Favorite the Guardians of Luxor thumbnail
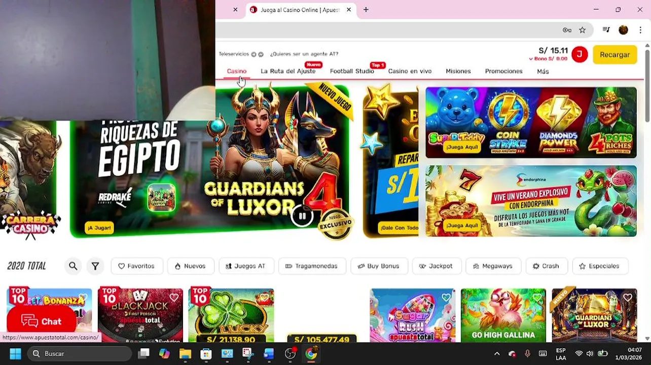Image resolution: width=651 pixels, height=365 pixels. (x=628, y=298)
